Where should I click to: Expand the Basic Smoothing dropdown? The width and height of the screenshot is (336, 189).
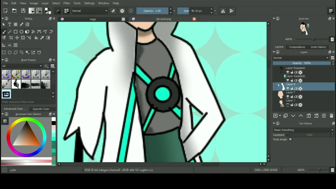pyautogui.click(x=303, y=130)
